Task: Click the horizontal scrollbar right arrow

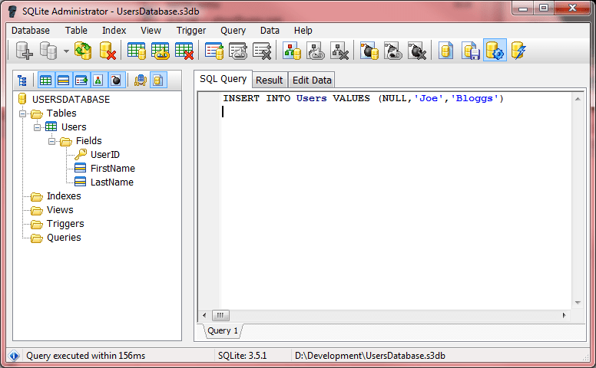Action: [x=564, y=315]
